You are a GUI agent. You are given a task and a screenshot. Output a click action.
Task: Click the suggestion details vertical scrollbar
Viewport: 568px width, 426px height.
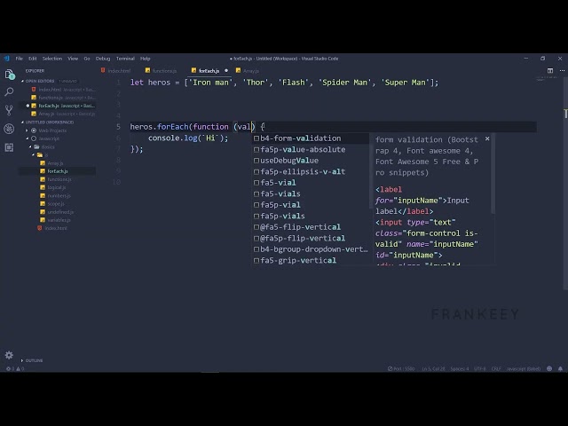click(x=493, y=174)
